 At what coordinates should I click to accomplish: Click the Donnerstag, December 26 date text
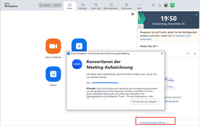tap(168, 24)
